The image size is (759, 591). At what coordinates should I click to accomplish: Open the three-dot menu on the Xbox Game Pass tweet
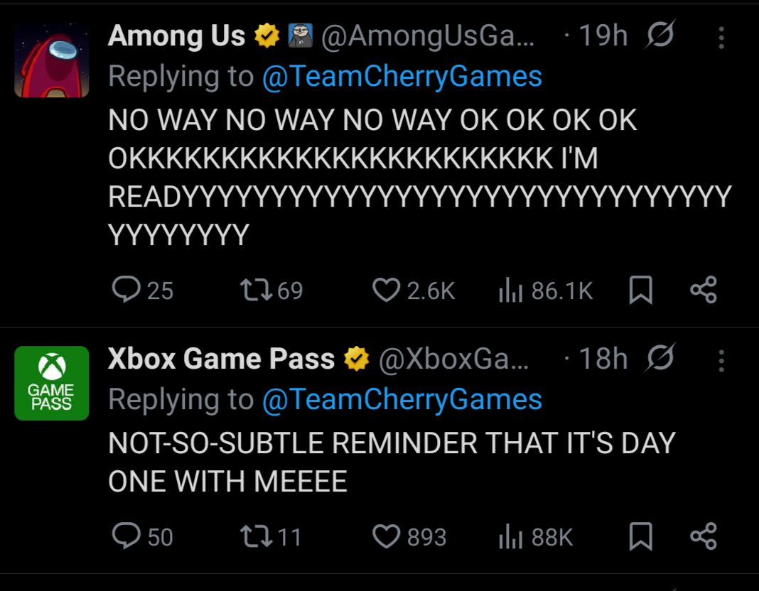(721, 361)
